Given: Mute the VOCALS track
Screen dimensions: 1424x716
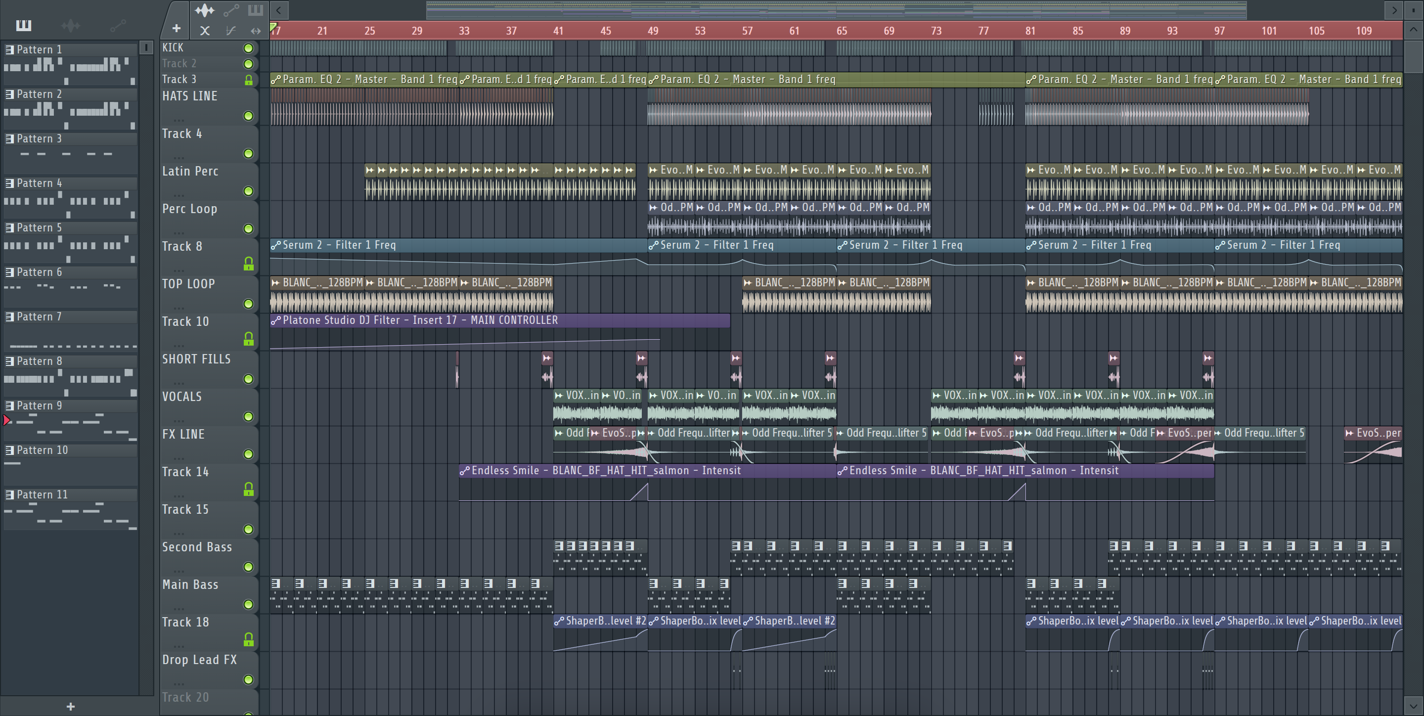Looking at the screenshot, I should tap(249, 417).
